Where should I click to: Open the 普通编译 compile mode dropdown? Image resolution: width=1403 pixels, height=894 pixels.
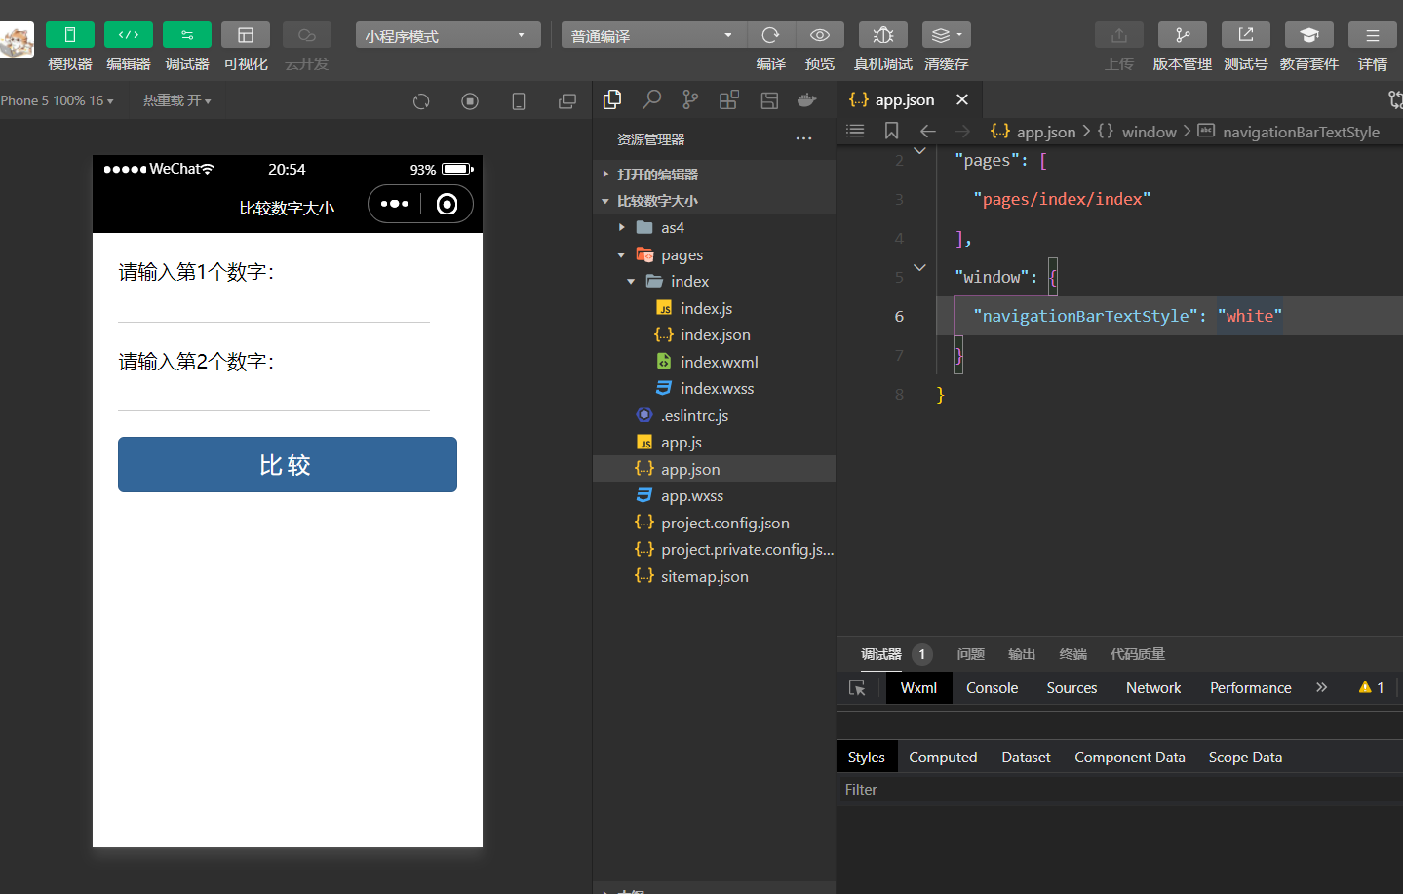(x=653, y=35)
